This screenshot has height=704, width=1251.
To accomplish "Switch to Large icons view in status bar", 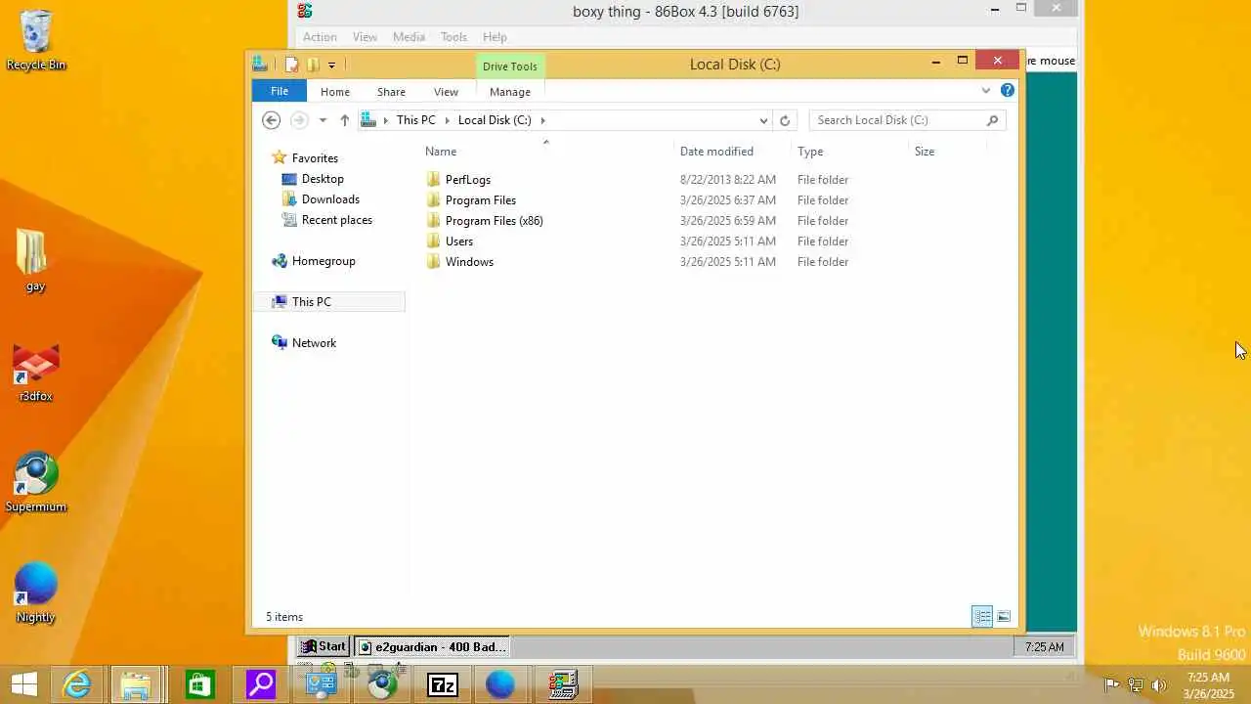I will click(1004, 616).
